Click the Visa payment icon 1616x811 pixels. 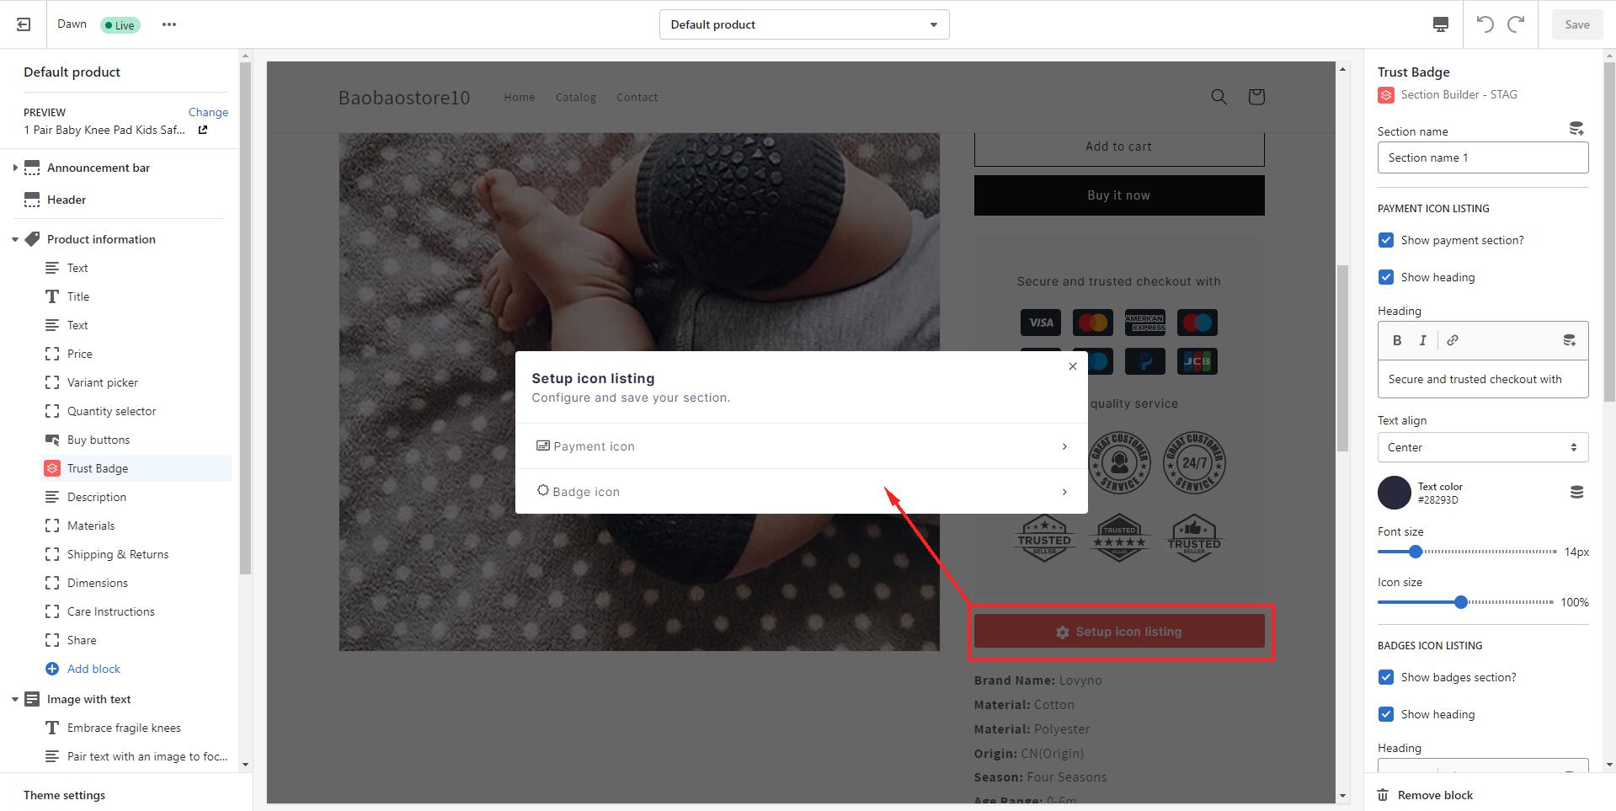(x=1041, y=323)
